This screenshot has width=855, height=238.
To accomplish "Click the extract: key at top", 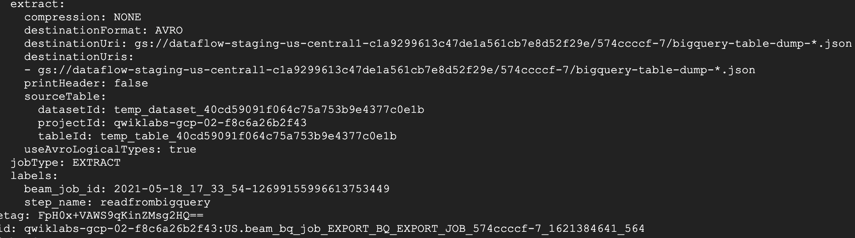I will click(38, 4).
